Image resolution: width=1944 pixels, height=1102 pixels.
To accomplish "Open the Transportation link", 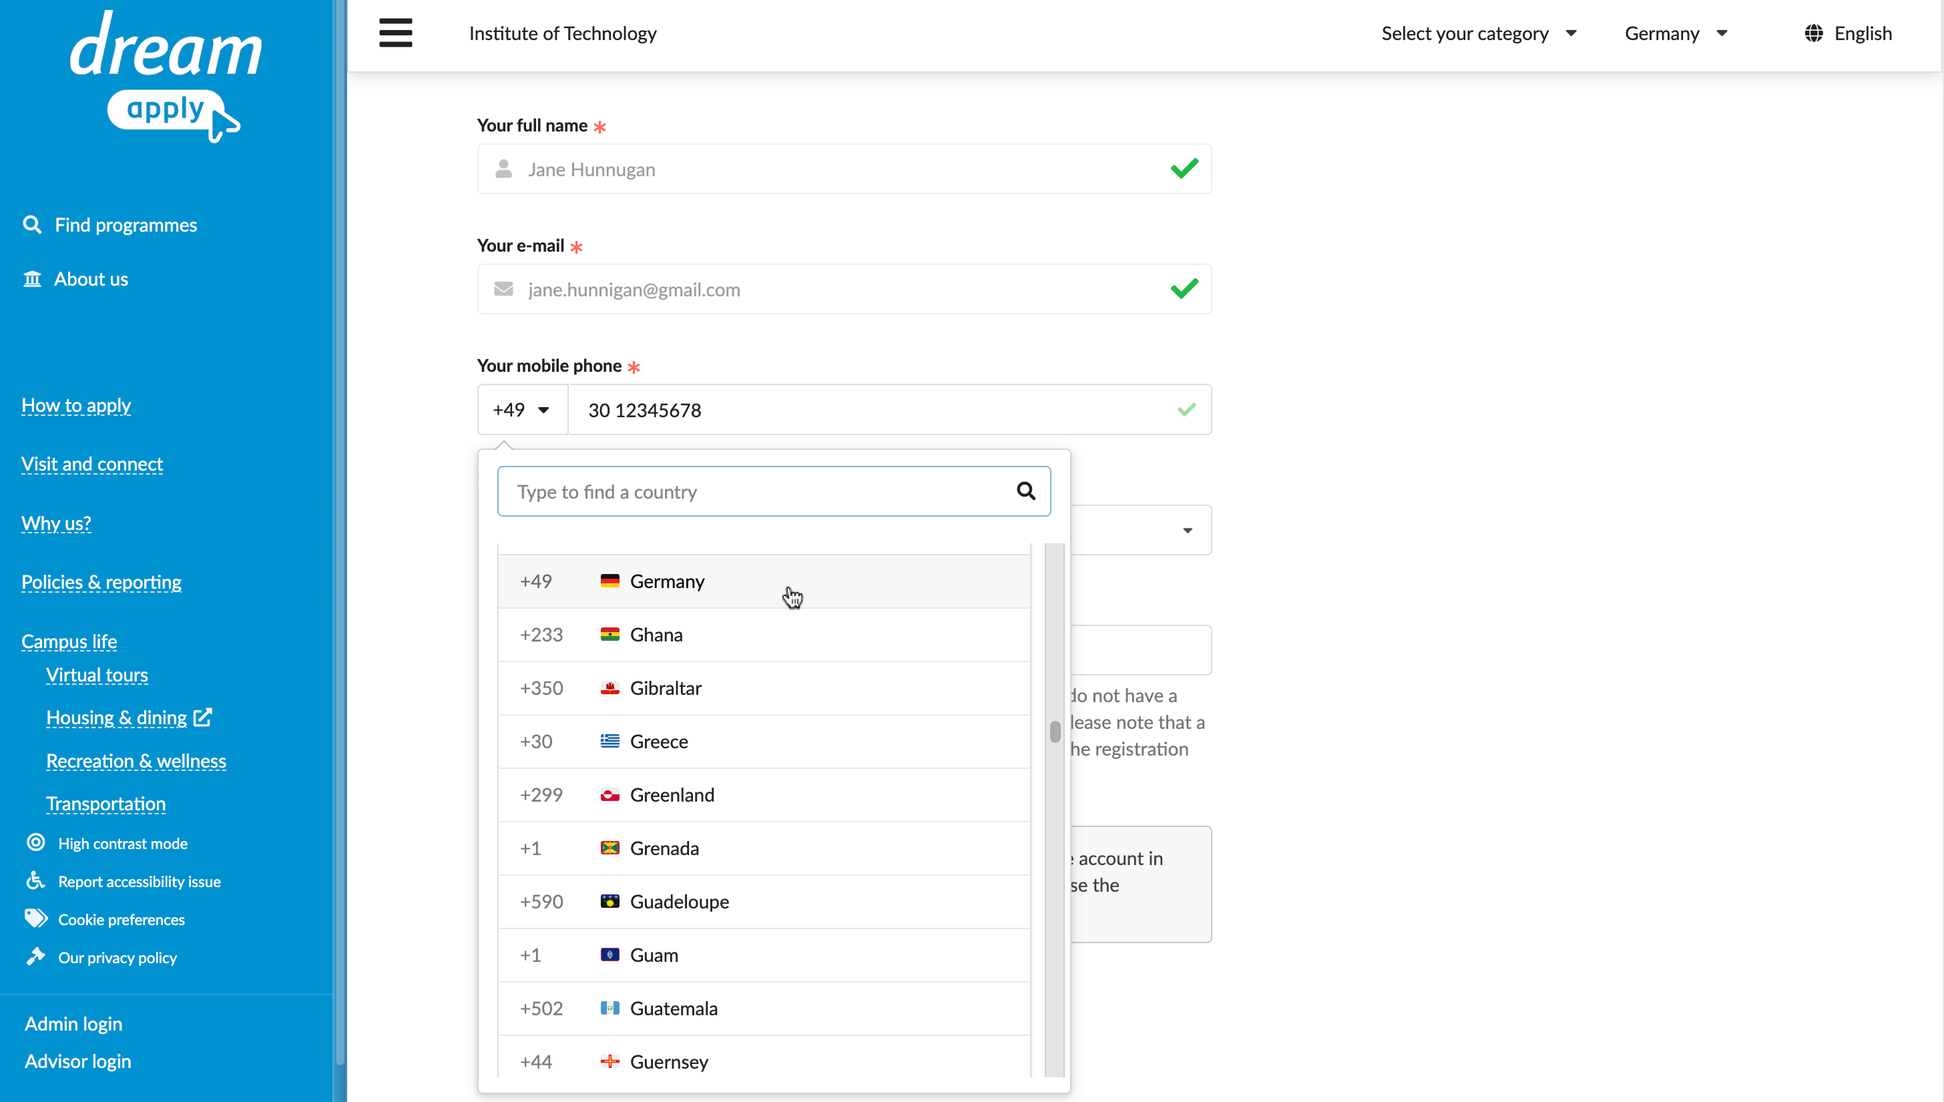I will 106,804.
